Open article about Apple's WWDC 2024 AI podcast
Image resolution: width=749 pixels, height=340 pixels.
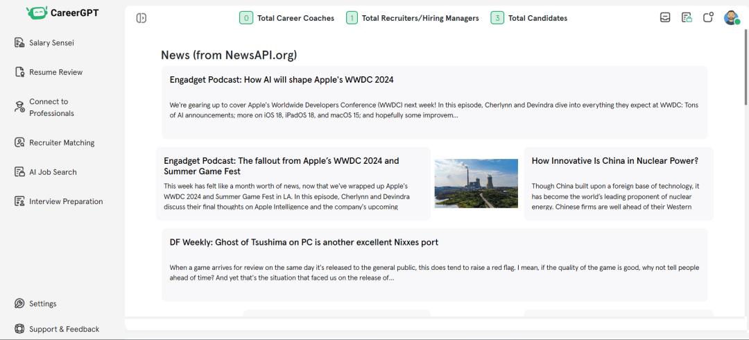click(282, 79)
